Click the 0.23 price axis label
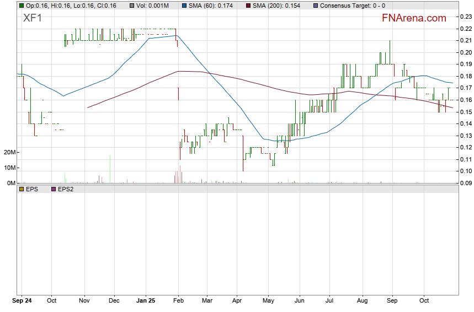 pos(465,17)
